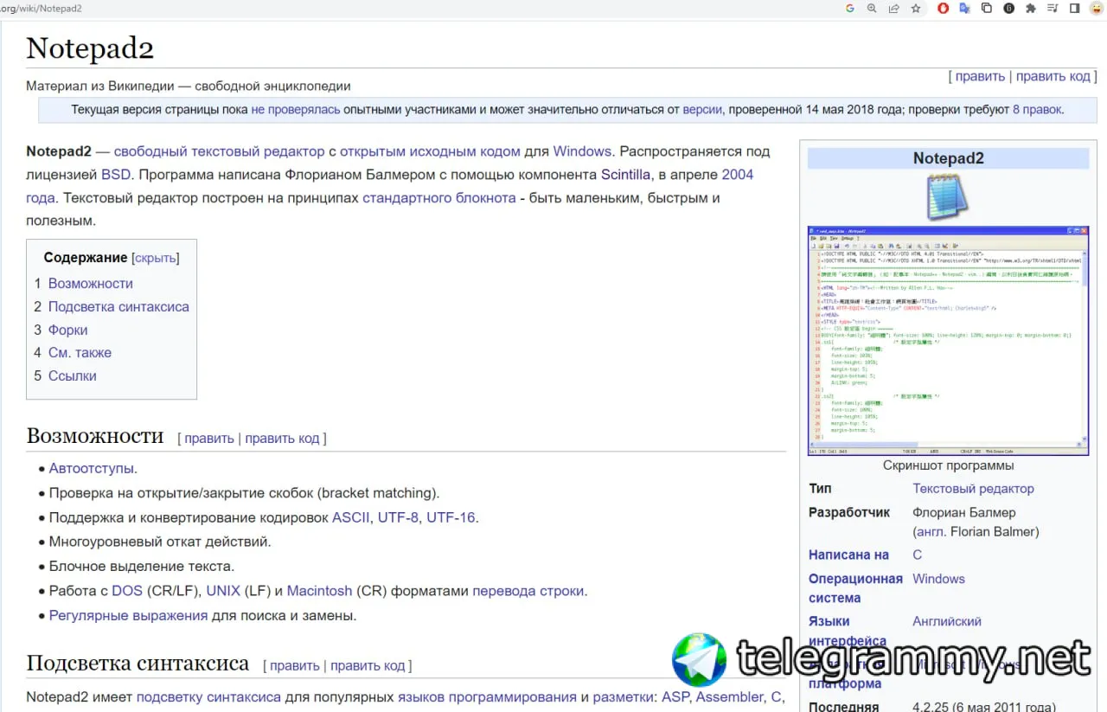Screen dimensions: 1107x712
Task: Open the Extensions puzzle-piece menu
Action: coord(1030,9)
